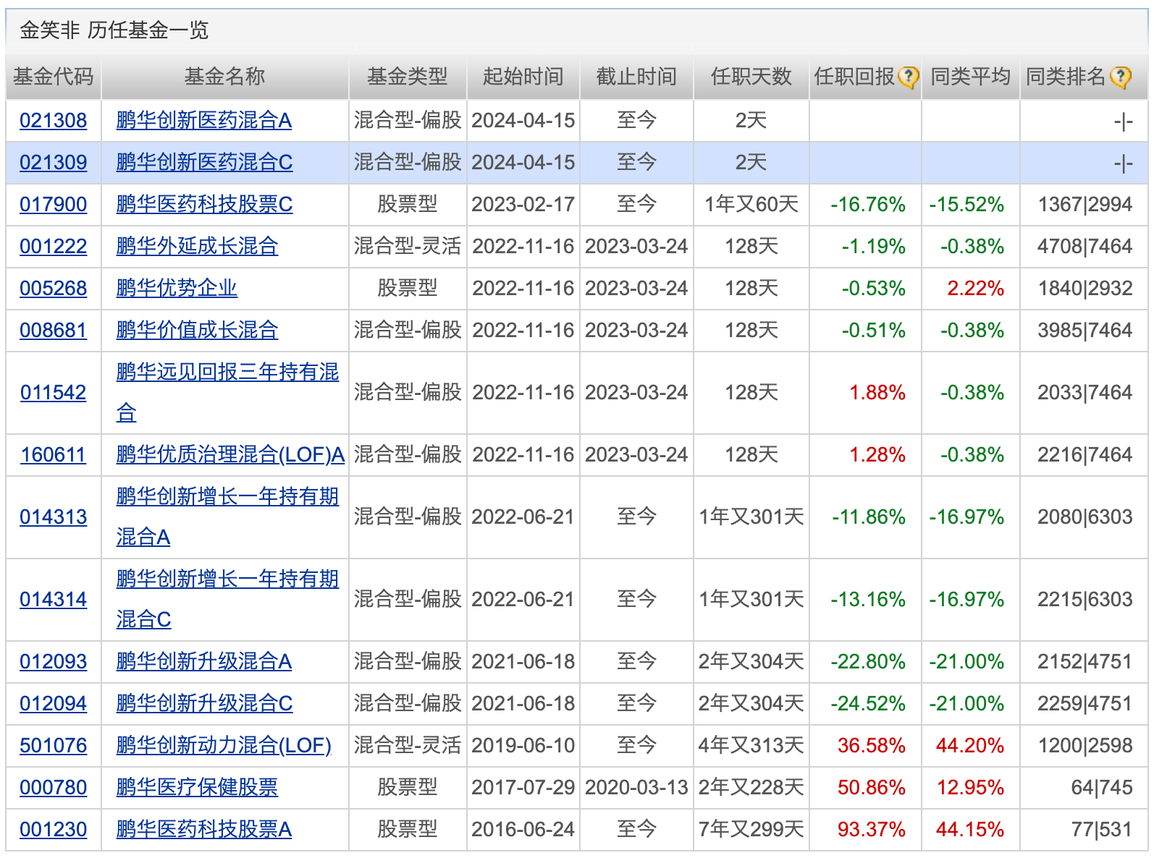Open fund code 012093 link
The height and width of the screenshot is (858, 1154).
(54, 661)
